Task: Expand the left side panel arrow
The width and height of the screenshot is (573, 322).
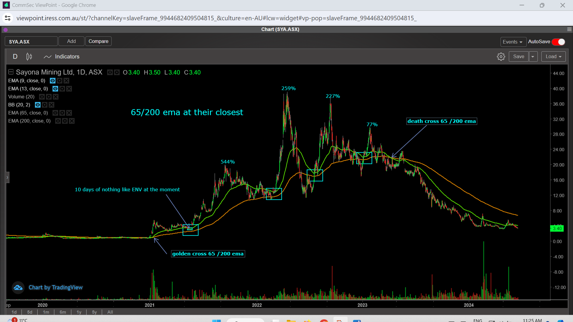Action: 7,177
